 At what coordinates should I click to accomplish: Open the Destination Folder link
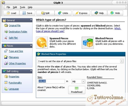tap(18, 32)
